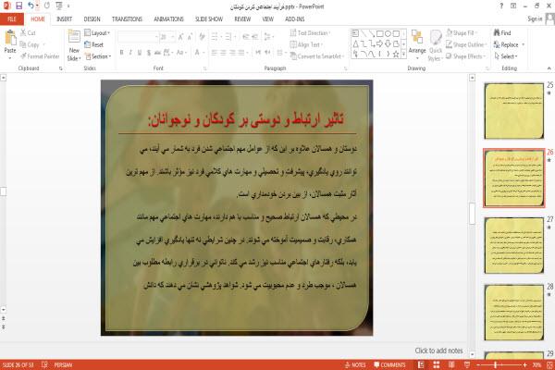Fit slide to current window icon
Viewport: 555px width, 370px height.
[x=549, y=364]
